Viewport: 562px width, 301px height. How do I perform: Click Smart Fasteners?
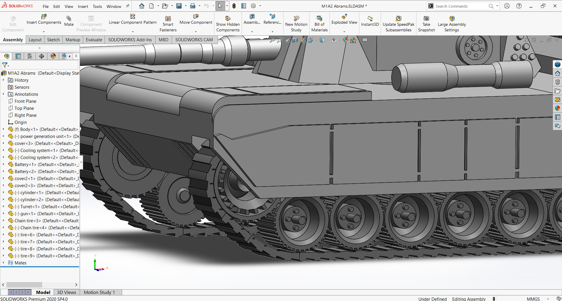coord(168,24)
